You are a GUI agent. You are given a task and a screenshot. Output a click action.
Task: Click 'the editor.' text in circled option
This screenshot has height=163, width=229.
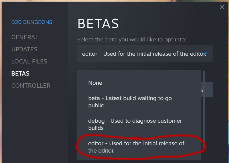click(101, 151)
